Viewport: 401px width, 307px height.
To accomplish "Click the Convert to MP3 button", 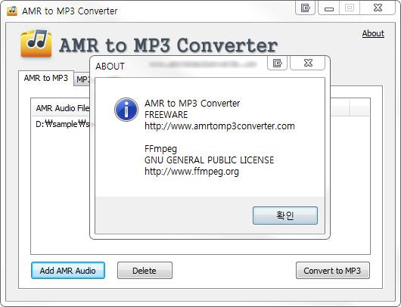I will (332, 271).
